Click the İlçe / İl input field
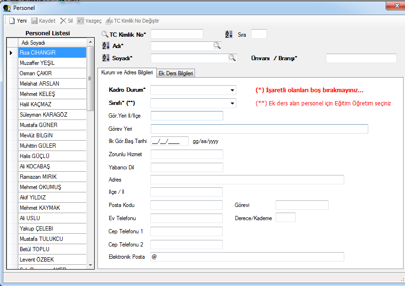The width and height of the screenshot is (405, 286). pos(186,192)
